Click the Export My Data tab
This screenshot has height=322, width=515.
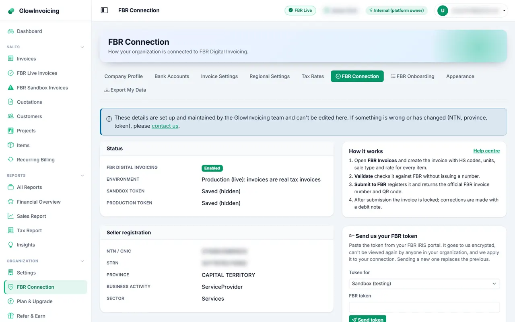pyautogui.click(x=125, y=90)
